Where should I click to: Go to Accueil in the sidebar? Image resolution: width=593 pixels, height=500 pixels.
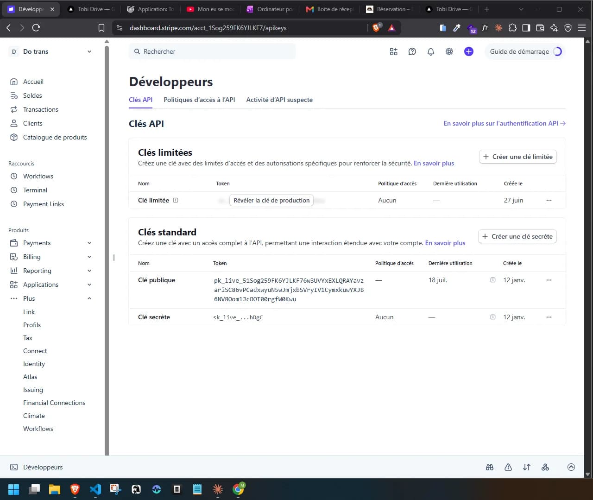[x=33, y=82]
